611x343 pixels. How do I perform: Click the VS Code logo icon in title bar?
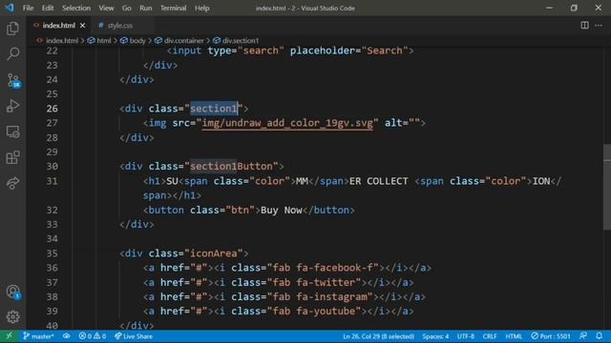point(10,8)
